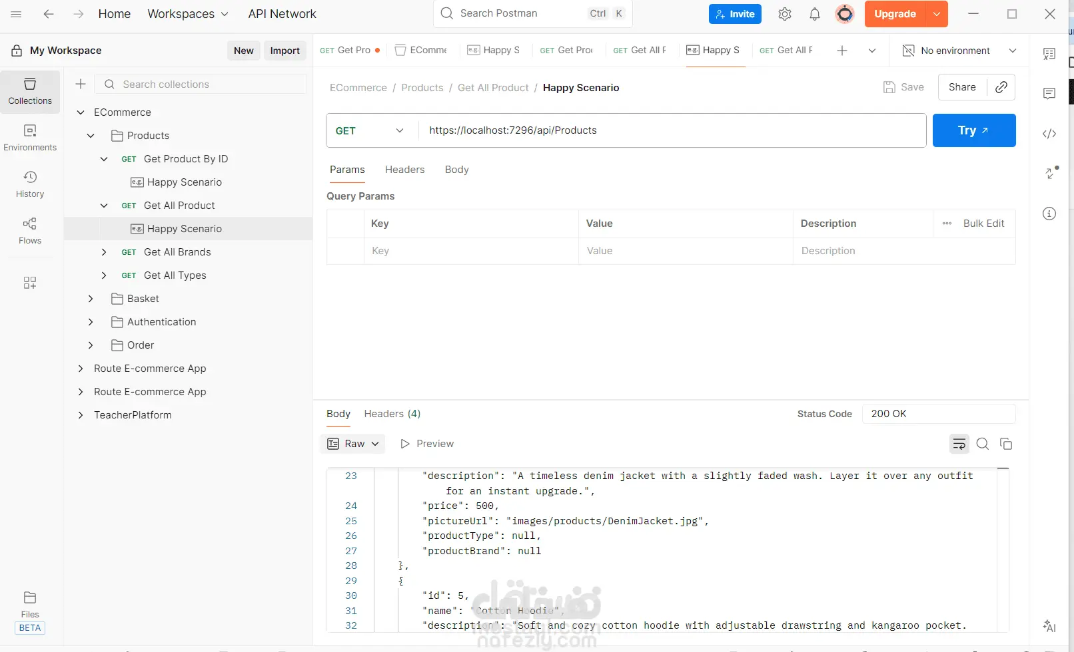Collapse the ECommerce collection
The height and width of the screenshot is (652, 1074).
(x=81, y=112)
